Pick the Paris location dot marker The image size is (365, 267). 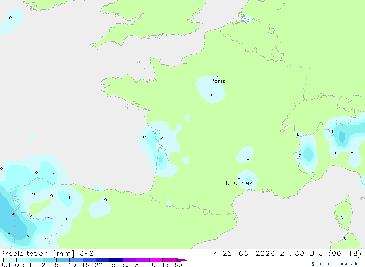point(218,76)
